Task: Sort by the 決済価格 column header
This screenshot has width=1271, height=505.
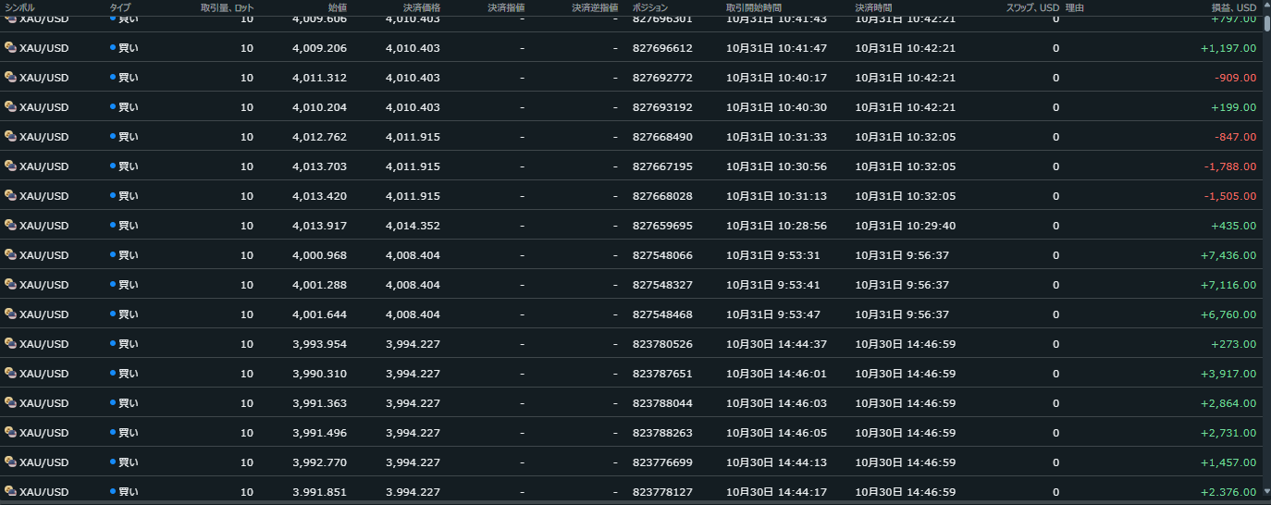Action: point(422,7)
